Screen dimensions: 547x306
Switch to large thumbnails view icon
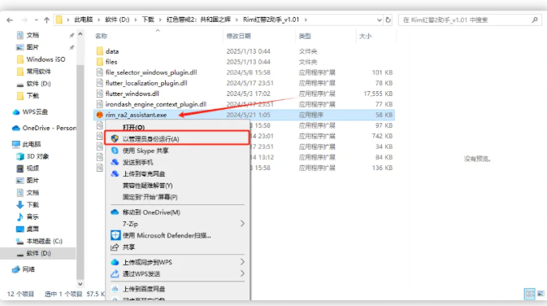tap(540, 294)
